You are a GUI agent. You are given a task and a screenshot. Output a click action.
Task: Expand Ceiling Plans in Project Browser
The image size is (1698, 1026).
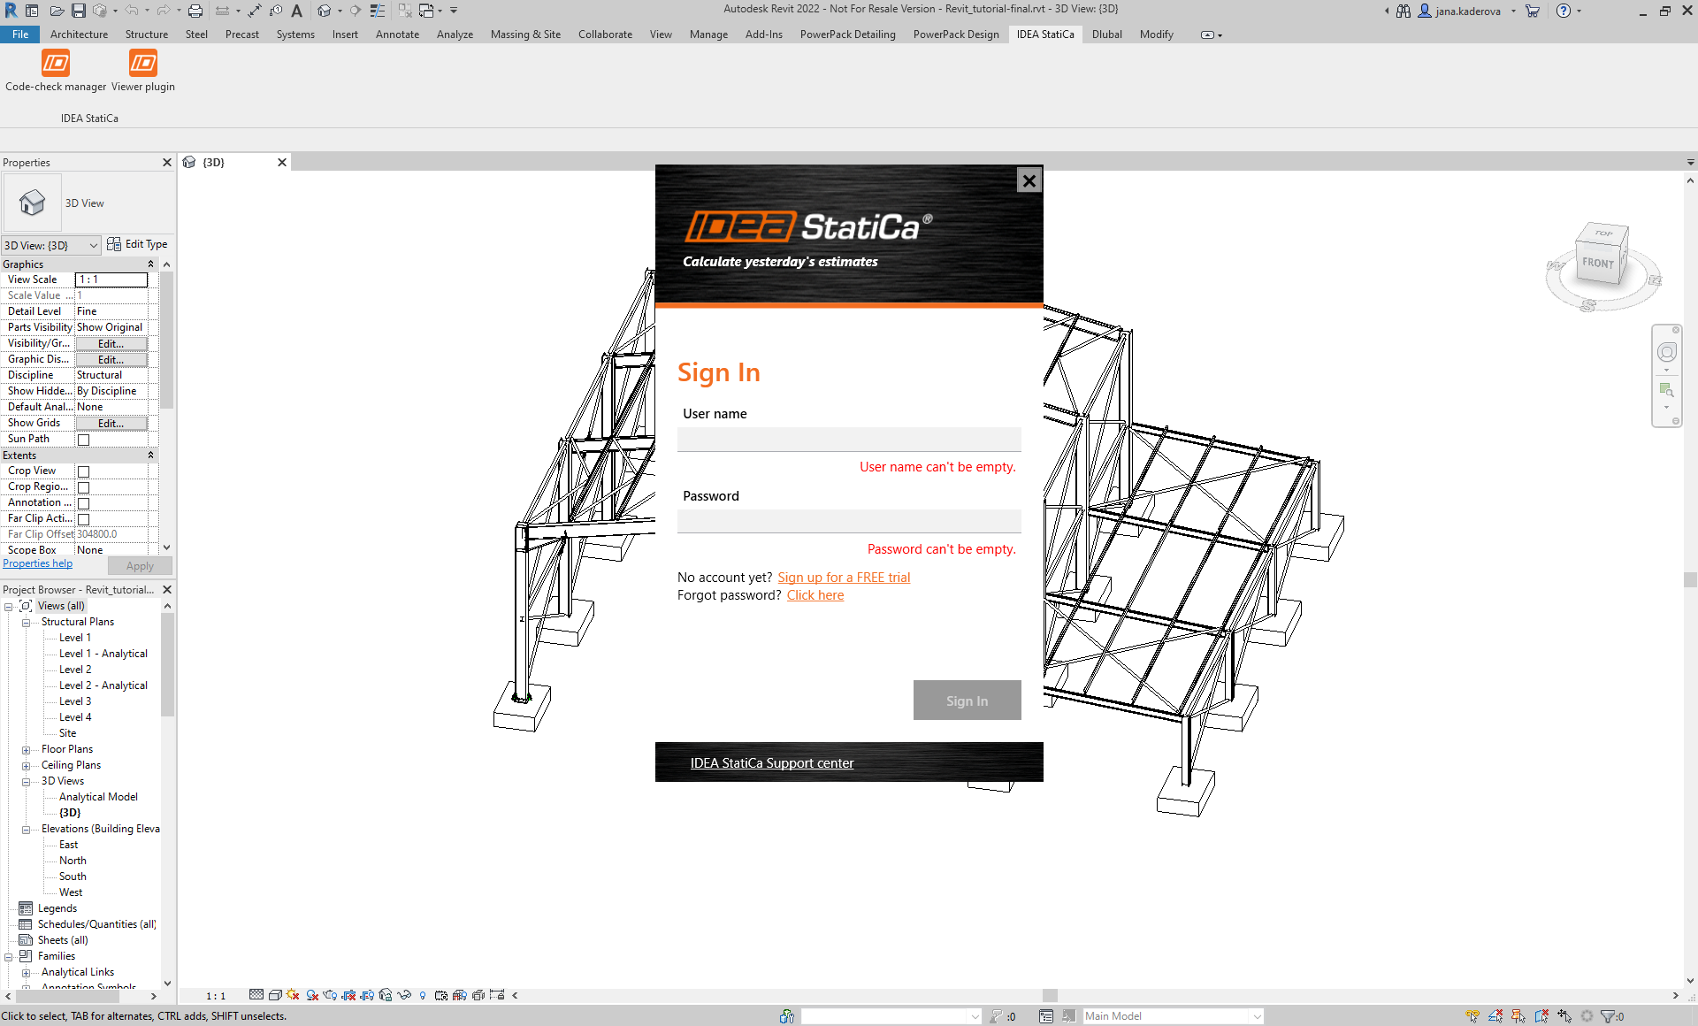[27, 764]
